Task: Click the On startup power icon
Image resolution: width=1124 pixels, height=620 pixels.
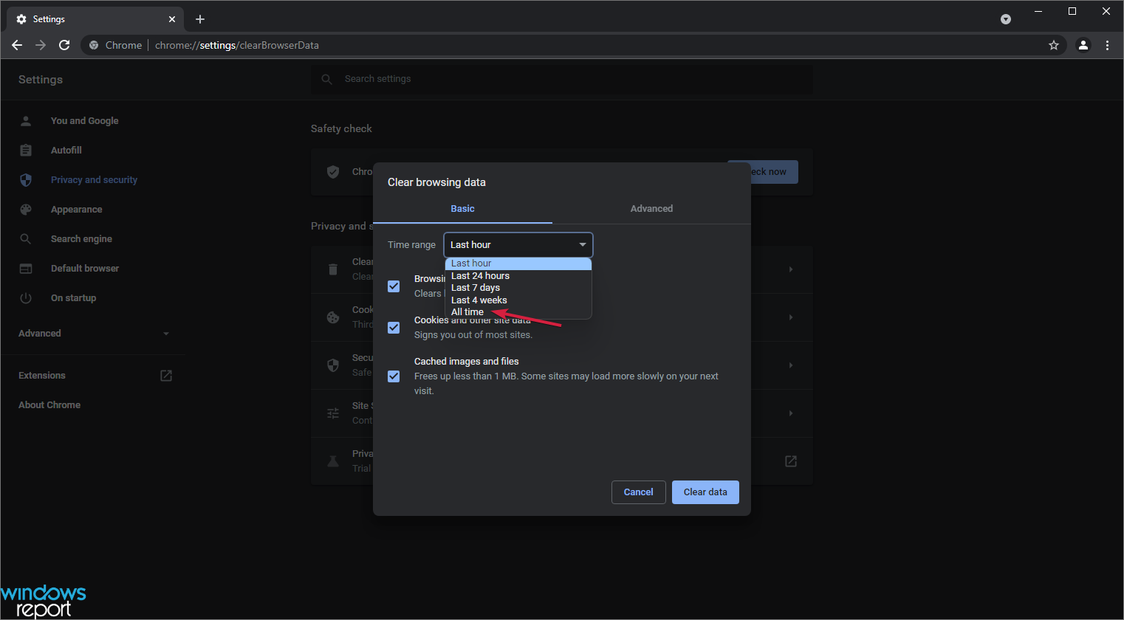Action: (x=26, y=297)
